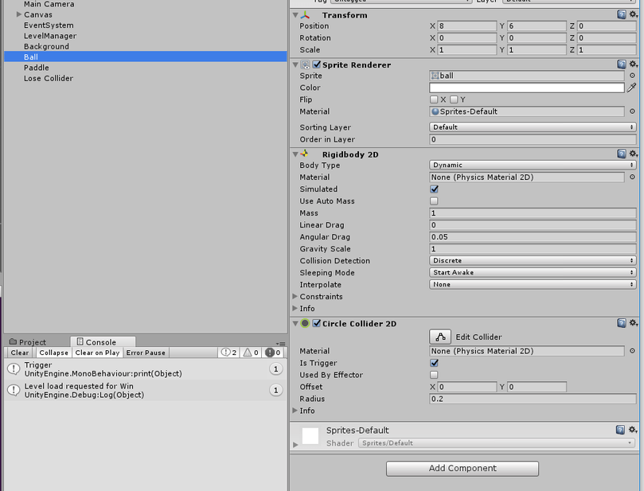Open Sprites-Default material gear menu
Image resolution: width=644 pixels, height=491 pixels.
(x=633, y=430)
